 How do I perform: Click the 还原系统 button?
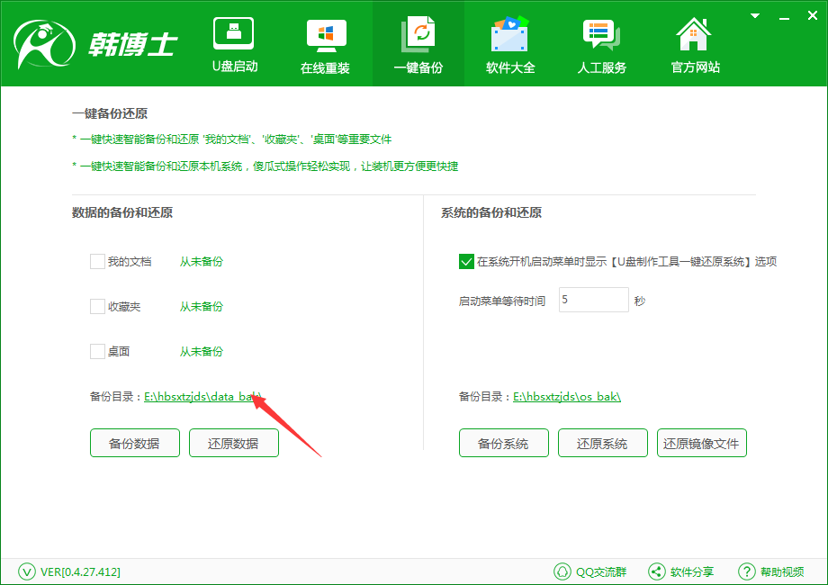tap(603, 443)
